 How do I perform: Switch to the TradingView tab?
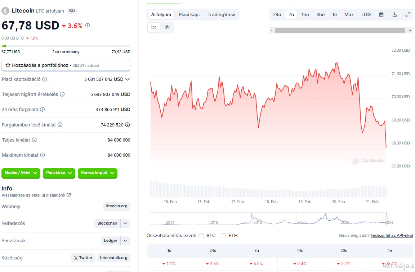pos(221,14)
